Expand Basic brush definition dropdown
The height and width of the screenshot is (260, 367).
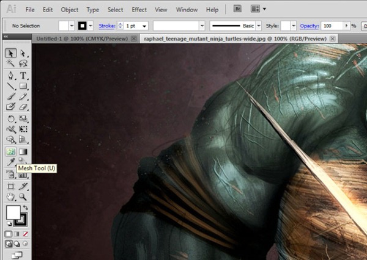pos(259,26)
